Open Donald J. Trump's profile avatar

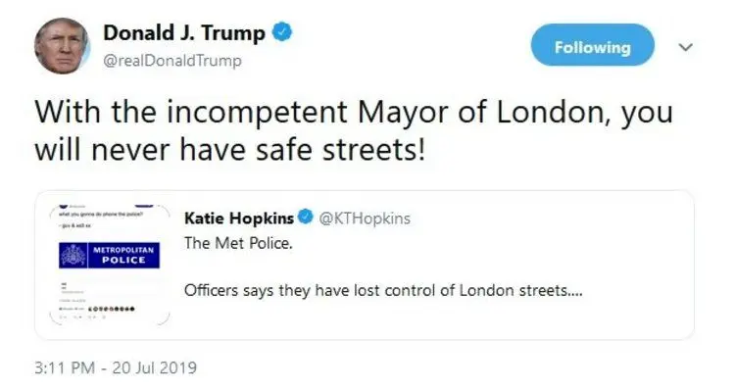tap(62, 46)
